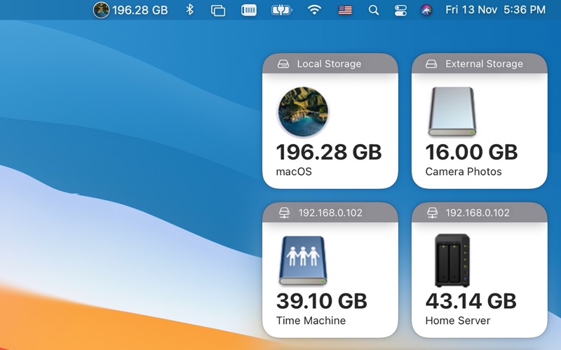Click 192.168.0.102 above Time Machine

330,213
